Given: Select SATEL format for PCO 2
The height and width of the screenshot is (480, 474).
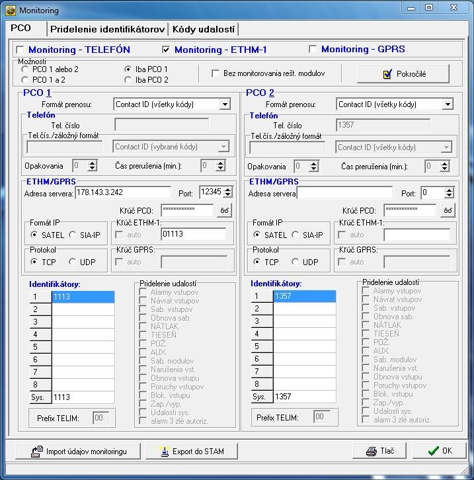Looking at the screenshot, I should pos(257,235).
